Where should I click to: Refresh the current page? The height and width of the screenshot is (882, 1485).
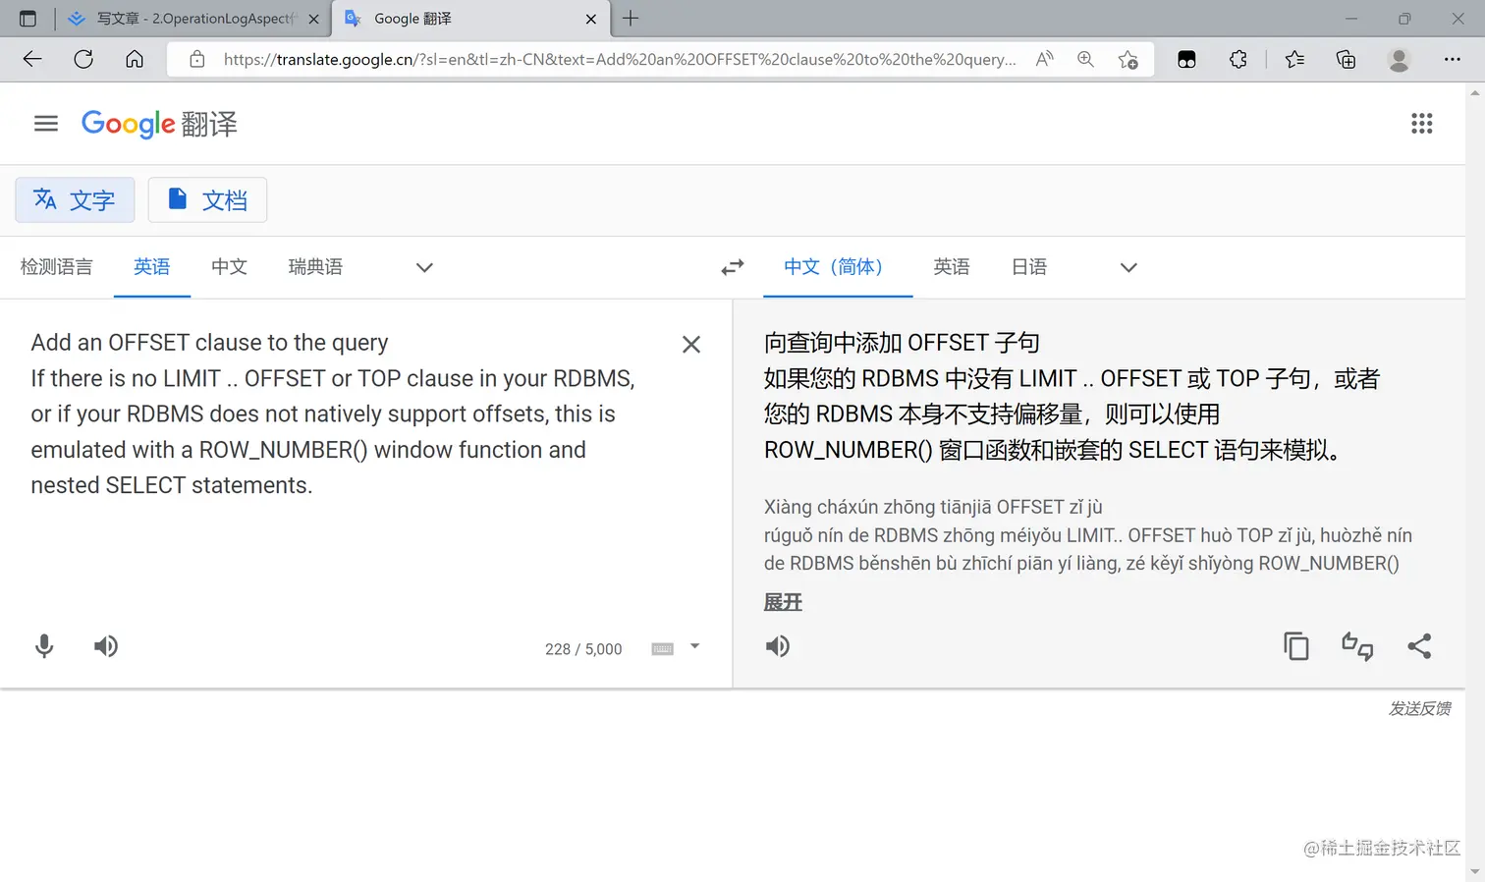[83, 59]
